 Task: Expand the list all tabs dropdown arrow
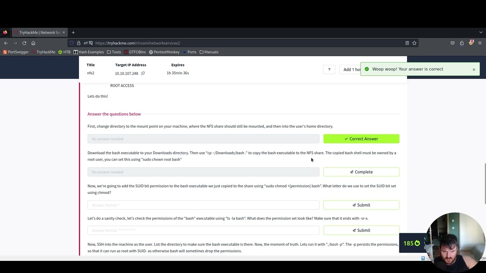481,33
